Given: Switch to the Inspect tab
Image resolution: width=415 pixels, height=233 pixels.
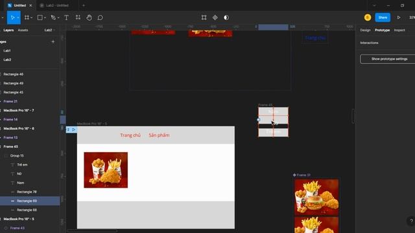Looking at the screenshot, I should (399, 30).
